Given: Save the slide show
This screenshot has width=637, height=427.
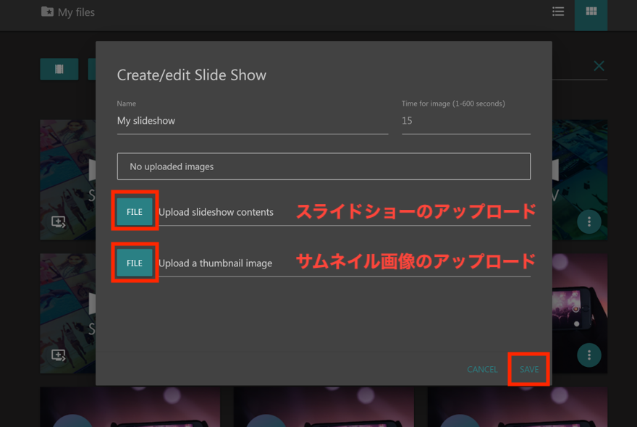Looking at the screenshot, I should point(529,369).
